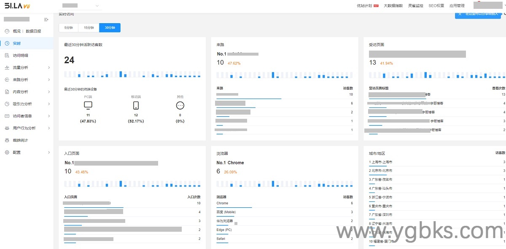Click the 配置 gear icon
Viewport: 506px width, 249px height.
tap(7, 153)
